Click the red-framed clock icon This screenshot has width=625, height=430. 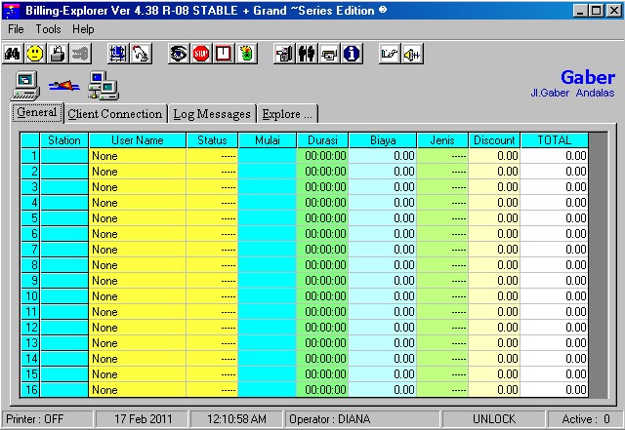224,54
